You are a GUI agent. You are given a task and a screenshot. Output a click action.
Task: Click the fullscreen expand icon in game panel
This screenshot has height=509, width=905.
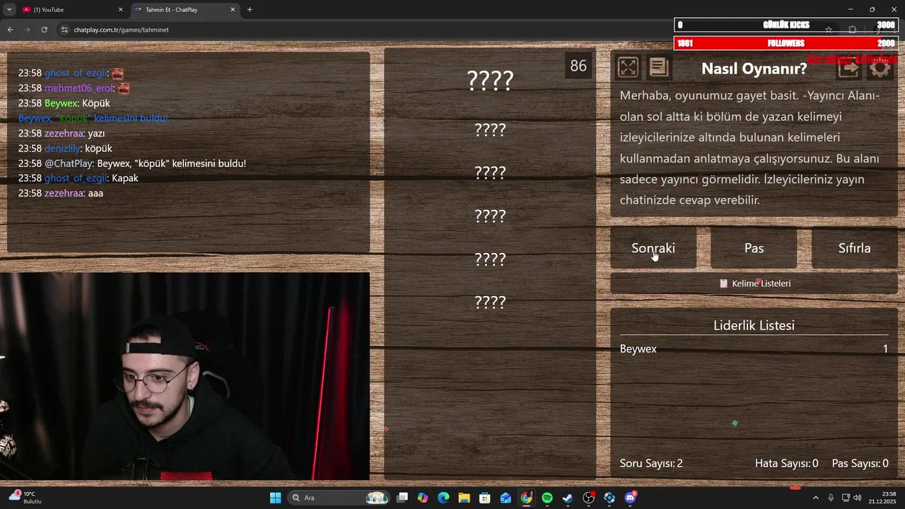628,67
